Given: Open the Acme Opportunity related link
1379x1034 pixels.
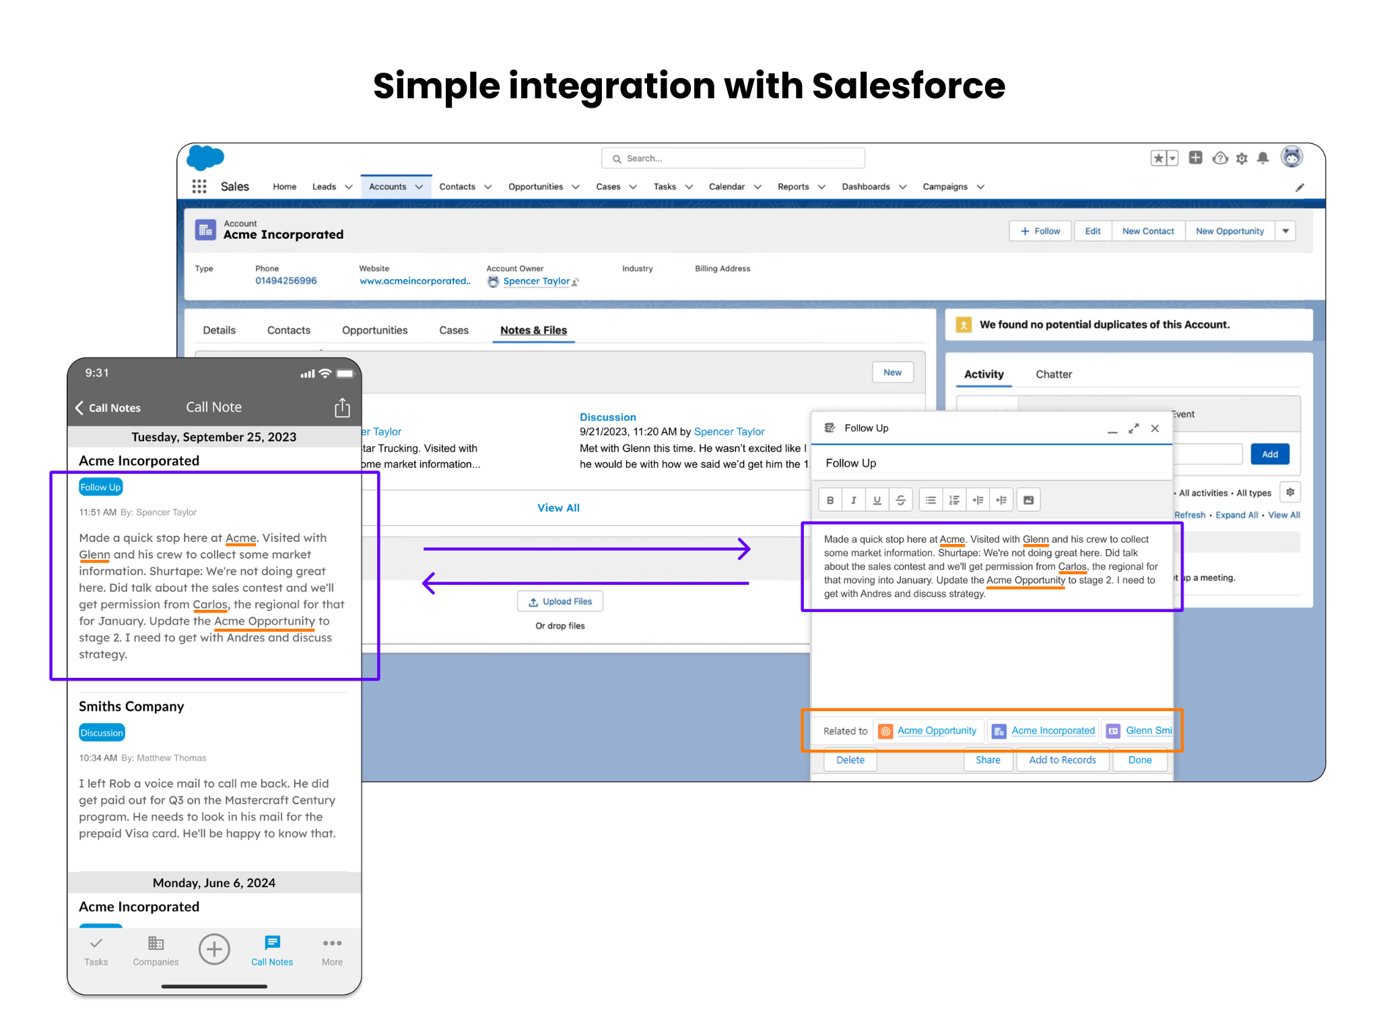Looking at the screenshot, I should [936, 731].
